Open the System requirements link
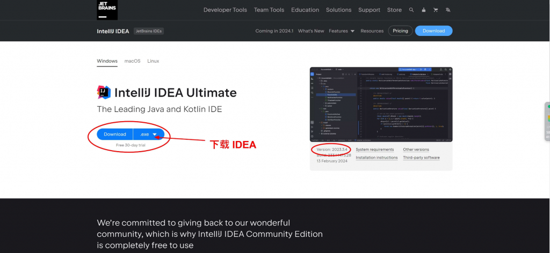Image resolution: width=550 pixels, height=253 pixels. (x=374, y=150)
